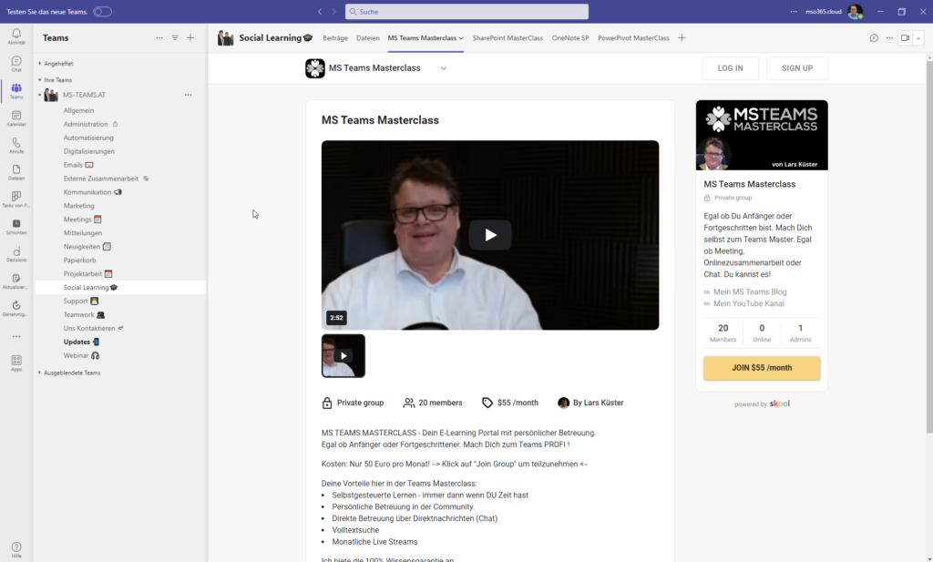Screen dimensions: 933x562
Task: Start a meeting with the camera button
Action: (x=905, y=37)
